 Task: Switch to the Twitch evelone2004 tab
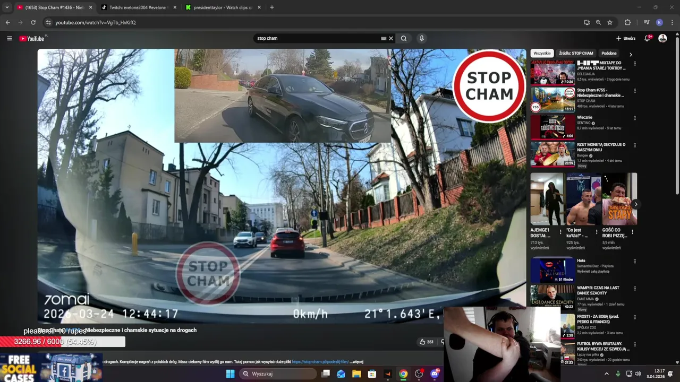[x=138, y=7]
